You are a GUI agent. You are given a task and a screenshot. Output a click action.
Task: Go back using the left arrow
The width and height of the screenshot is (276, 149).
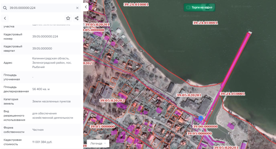pos(5,18)
